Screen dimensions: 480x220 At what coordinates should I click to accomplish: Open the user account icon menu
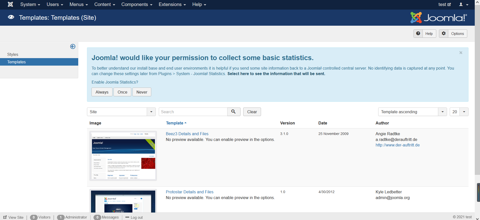(464, 4)
